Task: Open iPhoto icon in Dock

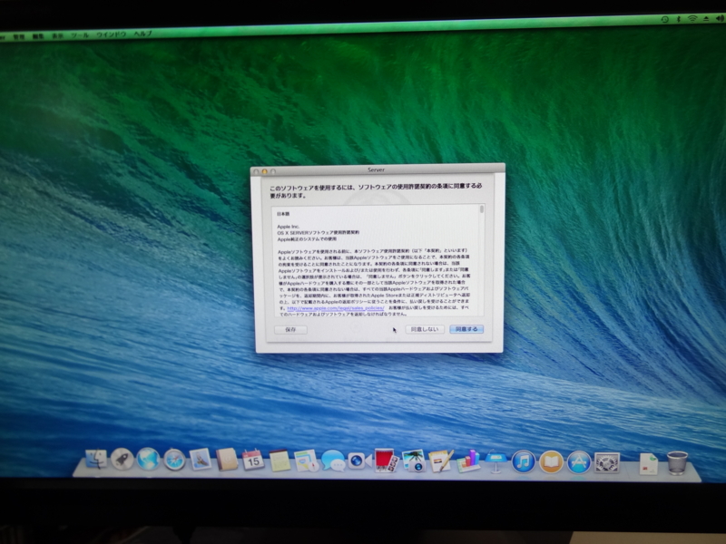Action: [x=413, y=461]
